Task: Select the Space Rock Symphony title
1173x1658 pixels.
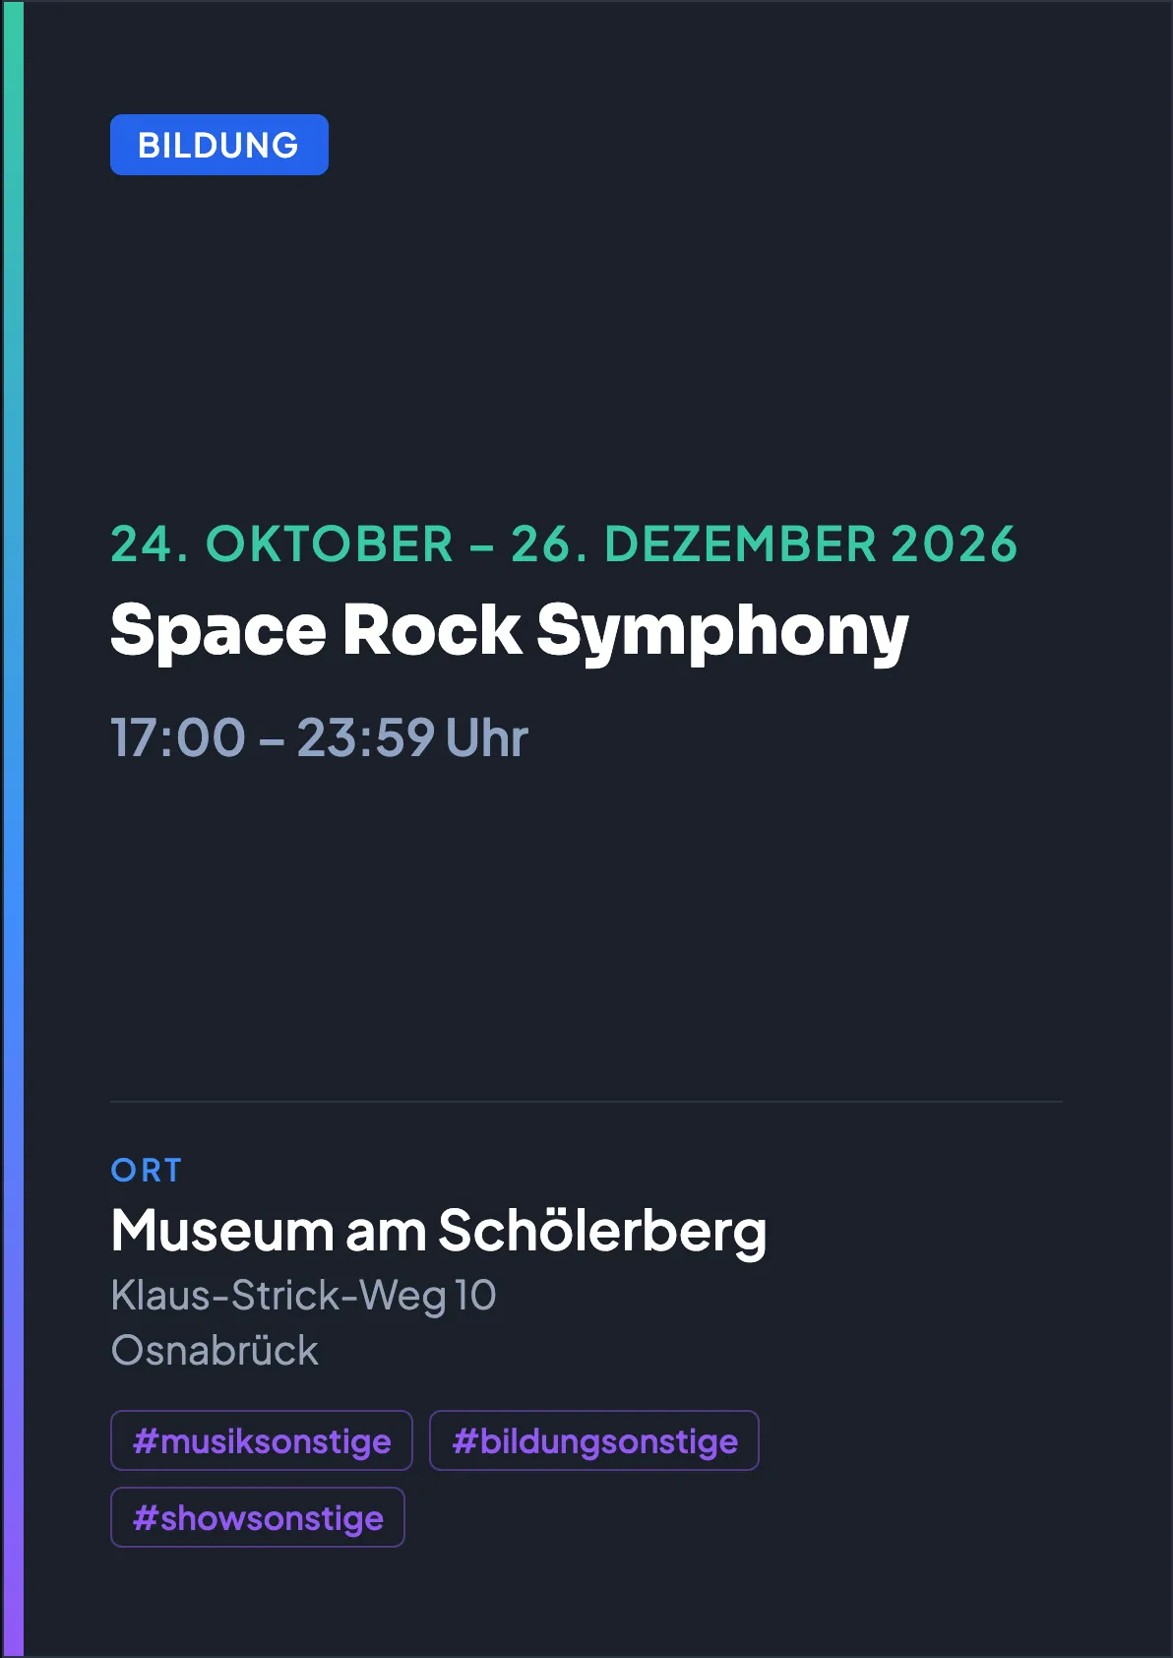Action: 510,631
